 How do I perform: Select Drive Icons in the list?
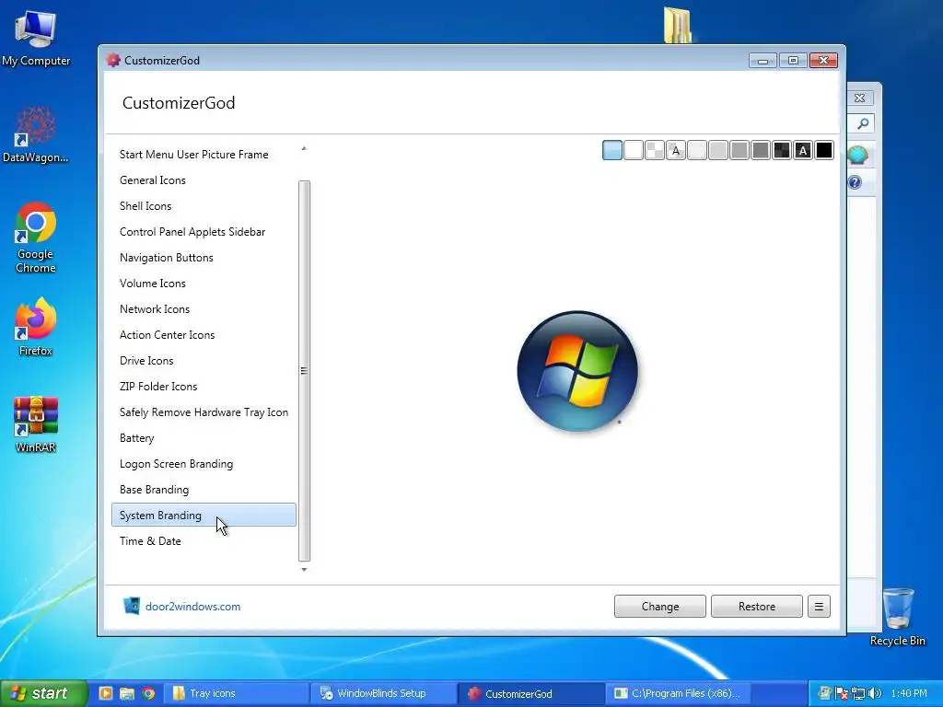pos(204,361)
